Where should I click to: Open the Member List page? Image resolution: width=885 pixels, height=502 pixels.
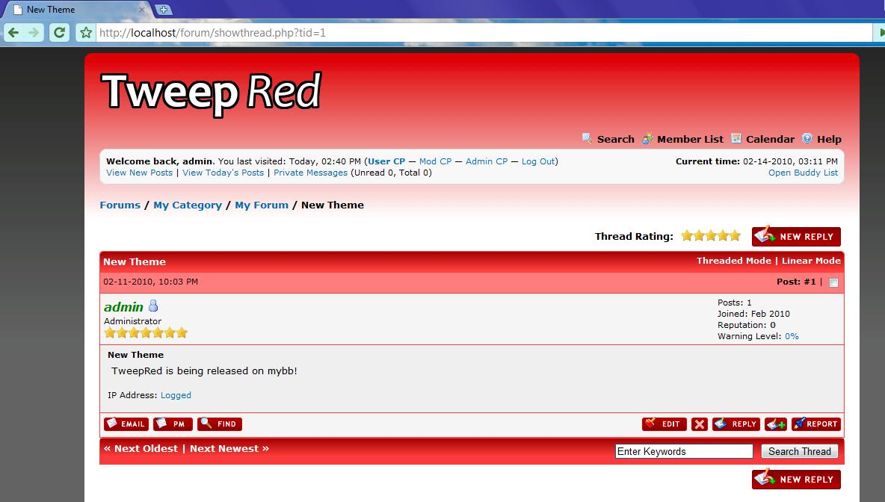(x=689, y=139)
